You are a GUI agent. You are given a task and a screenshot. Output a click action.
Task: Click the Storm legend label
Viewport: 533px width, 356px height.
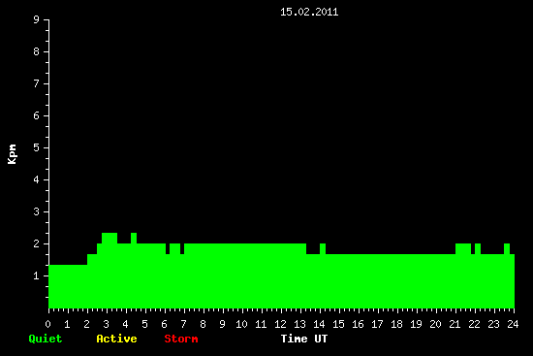pos(181,339)
